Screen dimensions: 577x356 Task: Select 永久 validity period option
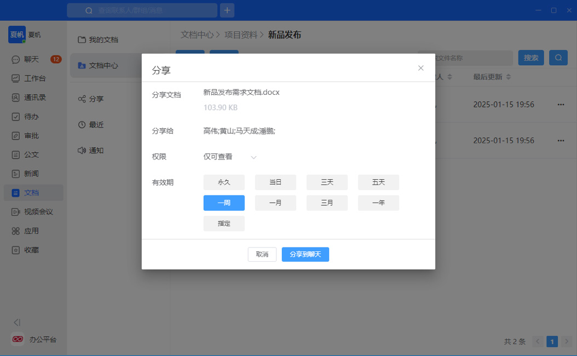[224, 182]
